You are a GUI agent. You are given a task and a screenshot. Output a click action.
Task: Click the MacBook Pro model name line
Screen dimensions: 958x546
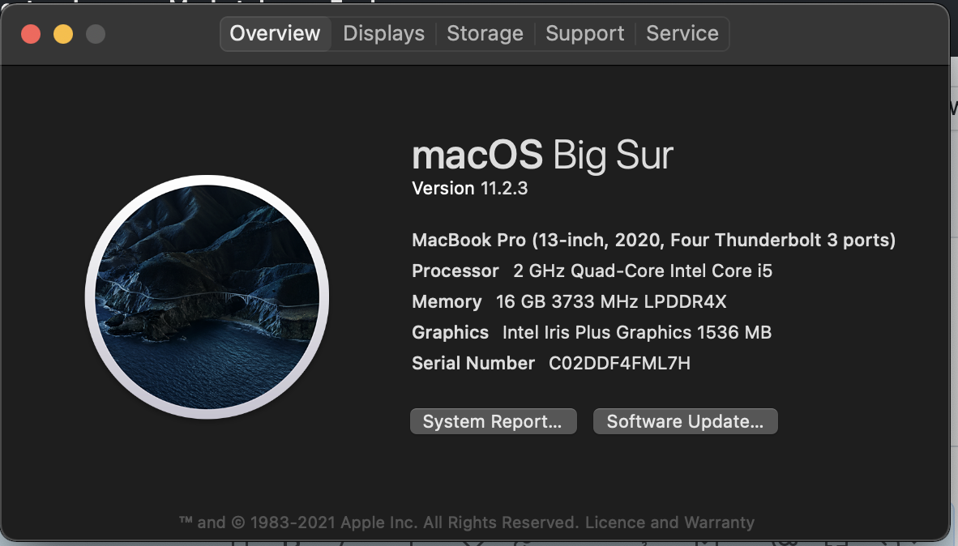tap(654, 240)
